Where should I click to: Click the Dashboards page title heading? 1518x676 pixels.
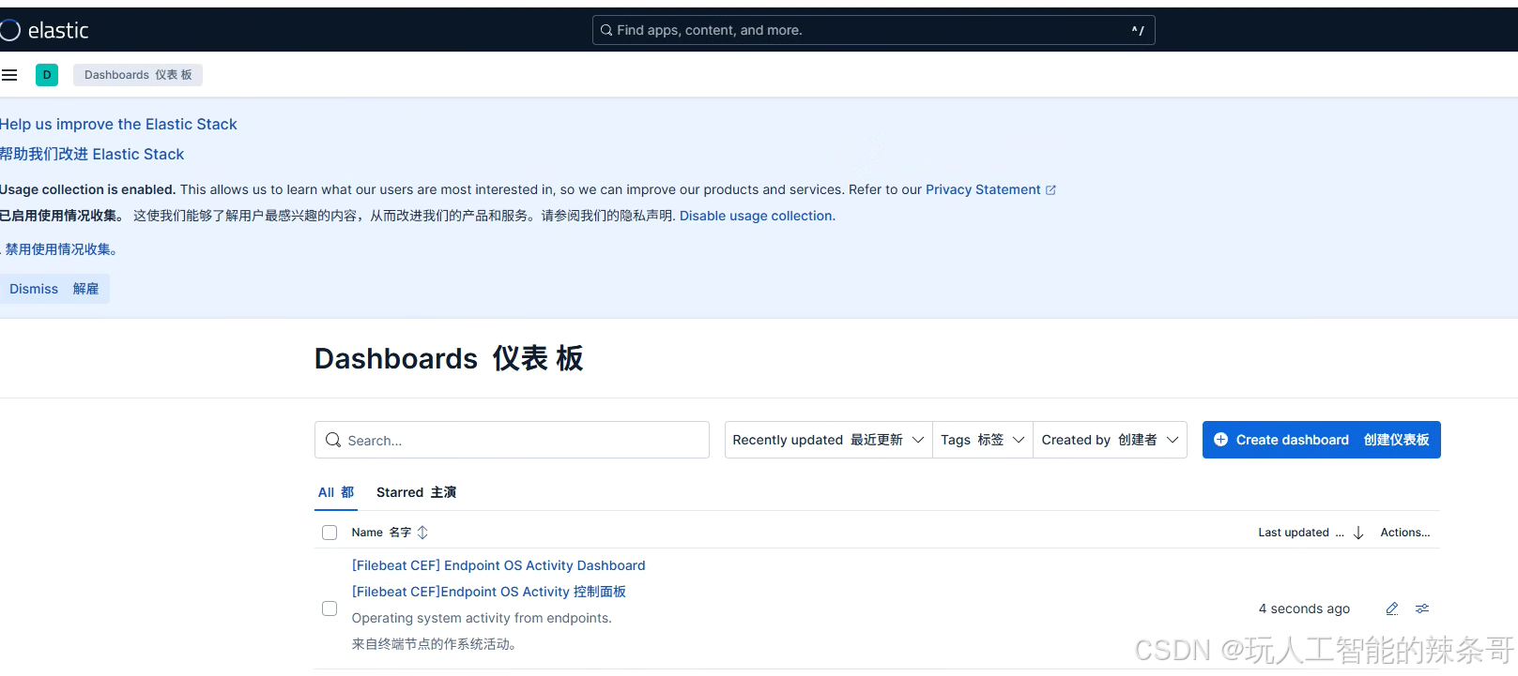(x=449, y=358)
